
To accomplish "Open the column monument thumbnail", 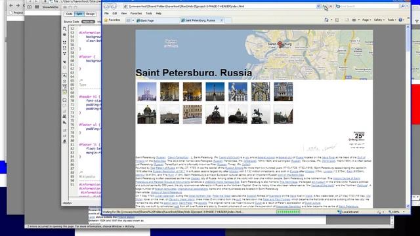I will pos(215,92).
